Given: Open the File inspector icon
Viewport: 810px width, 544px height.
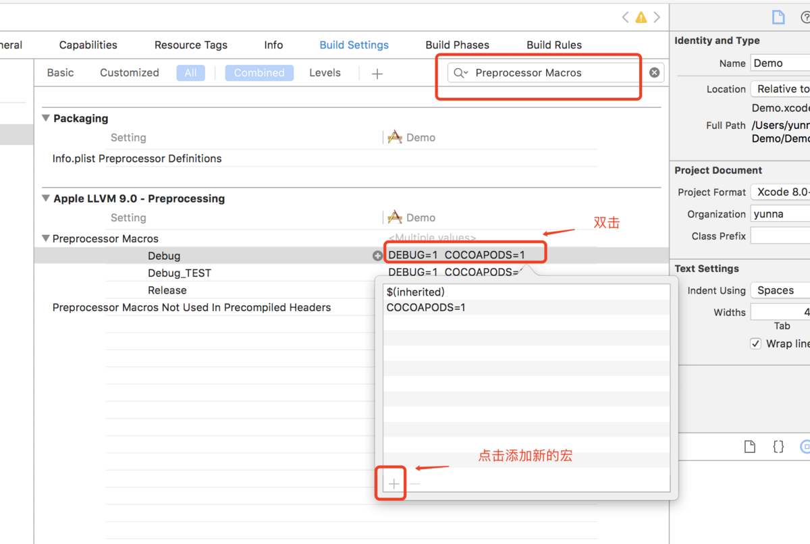Looking at the screenshot, I should point(779,18).
